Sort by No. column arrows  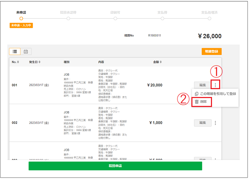tap(18, 62)
